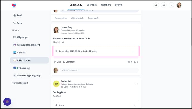Switch to the Events tab
The height and width of the screenshot is (109, 192).
coord(119,5)
